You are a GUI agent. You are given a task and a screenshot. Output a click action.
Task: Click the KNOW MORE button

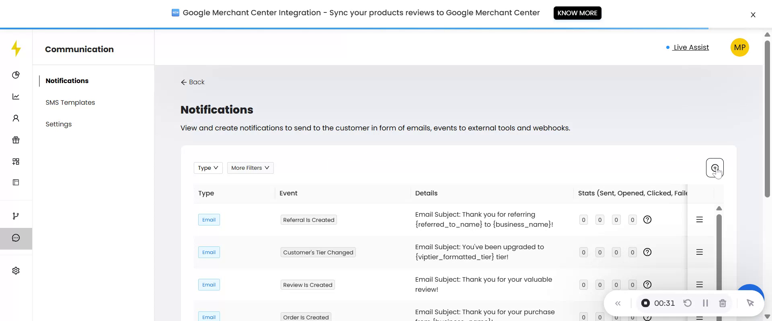click(x=577, y=13)
